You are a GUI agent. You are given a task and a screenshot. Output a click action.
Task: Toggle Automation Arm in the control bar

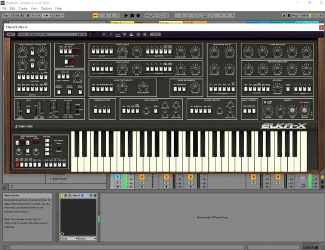pyautogui.click(x=152, y=16)
